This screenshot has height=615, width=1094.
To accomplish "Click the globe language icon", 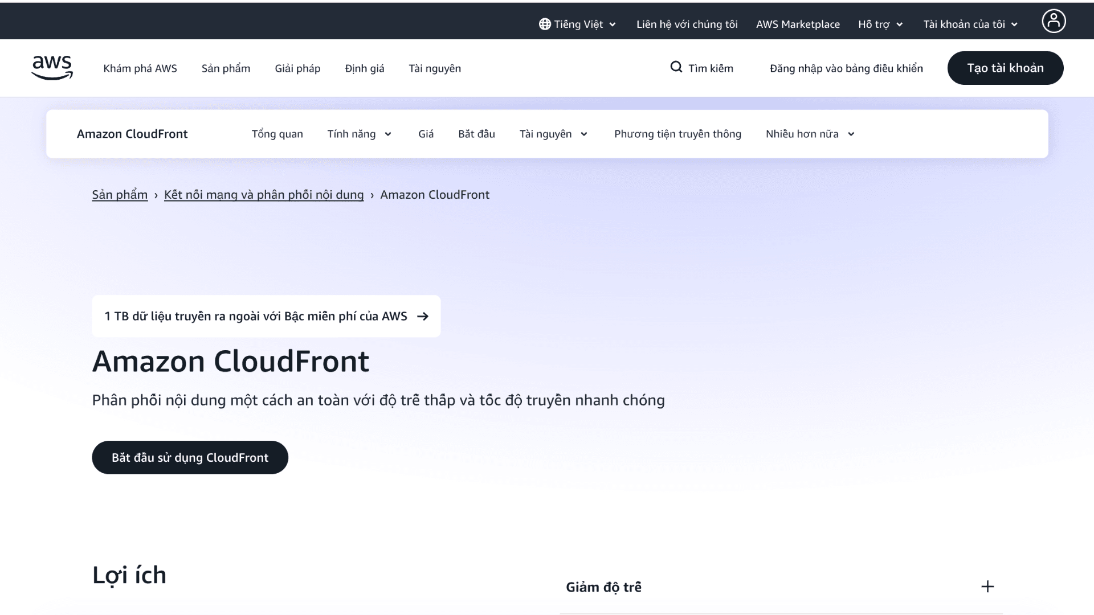I will click(x=545, y=24).
